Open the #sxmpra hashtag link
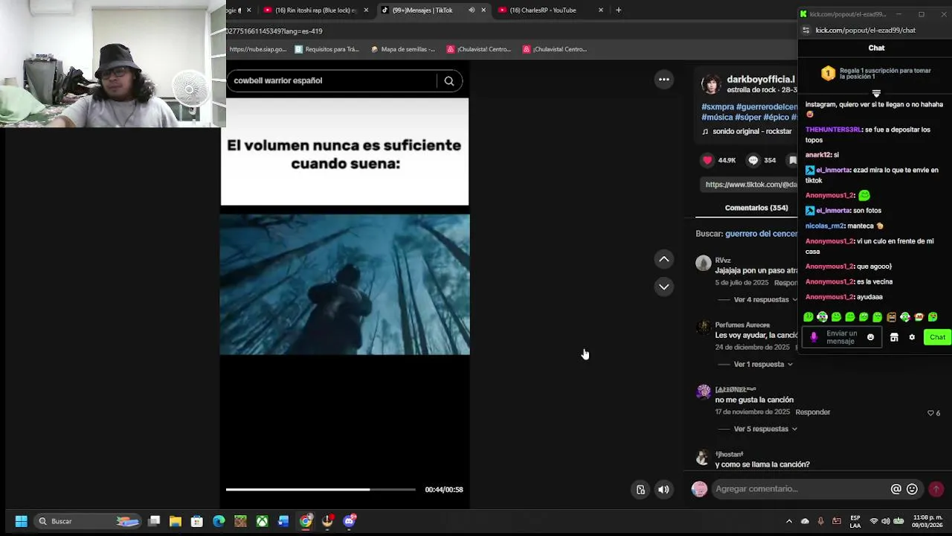Image resolution: width=952 pixels, height=536 pixels. pos(716,107)
